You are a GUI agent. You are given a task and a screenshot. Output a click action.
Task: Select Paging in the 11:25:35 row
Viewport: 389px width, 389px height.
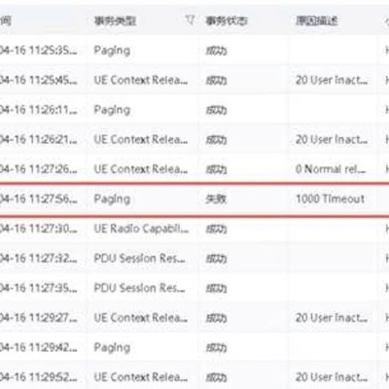pos(112,51)
